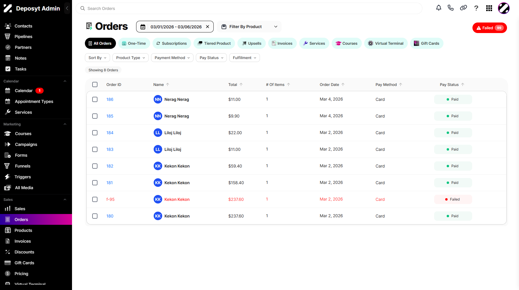Open order 181 link
Image resolution: width=519 pixels, height=290 pixels.
(x=109, y=183)
